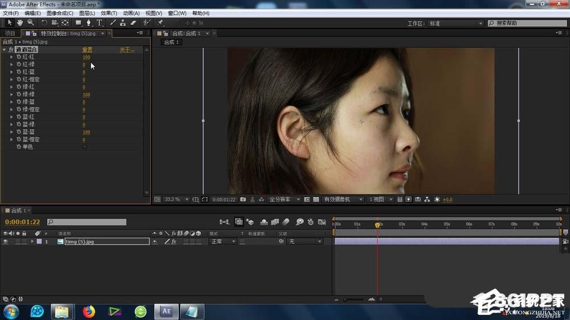Enable motion blur for all layers
The height and width of the screenshot is (320, 570).
point(286,222)
